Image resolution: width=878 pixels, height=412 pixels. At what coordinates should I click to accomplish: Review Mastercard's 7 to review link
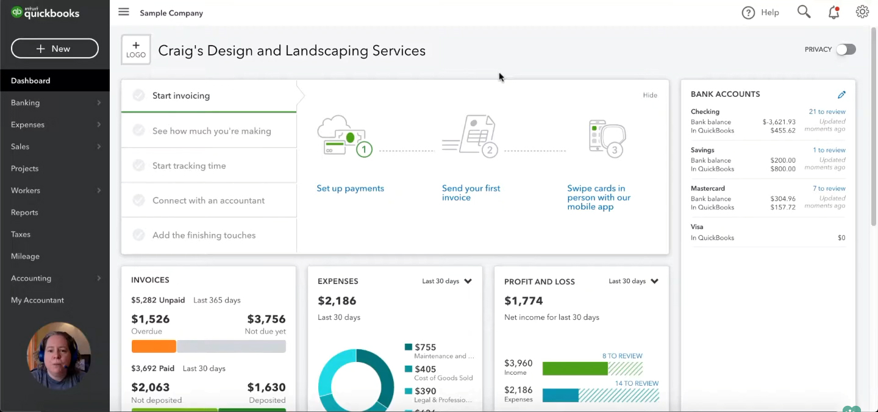click(829, 188)
